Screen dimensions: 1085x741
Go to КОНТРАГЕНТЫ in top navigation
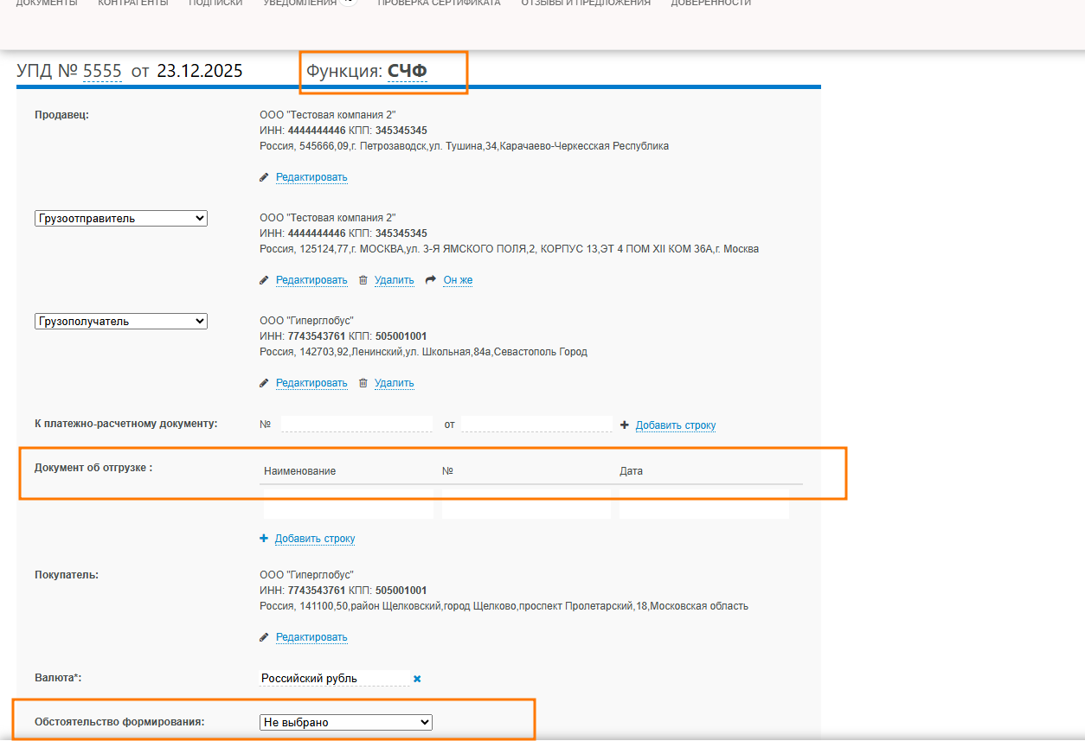(132, 3)
